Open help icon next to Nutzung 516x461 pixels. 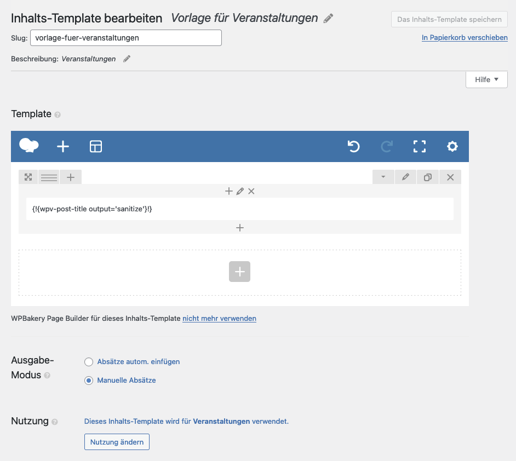tap(55, 422)
